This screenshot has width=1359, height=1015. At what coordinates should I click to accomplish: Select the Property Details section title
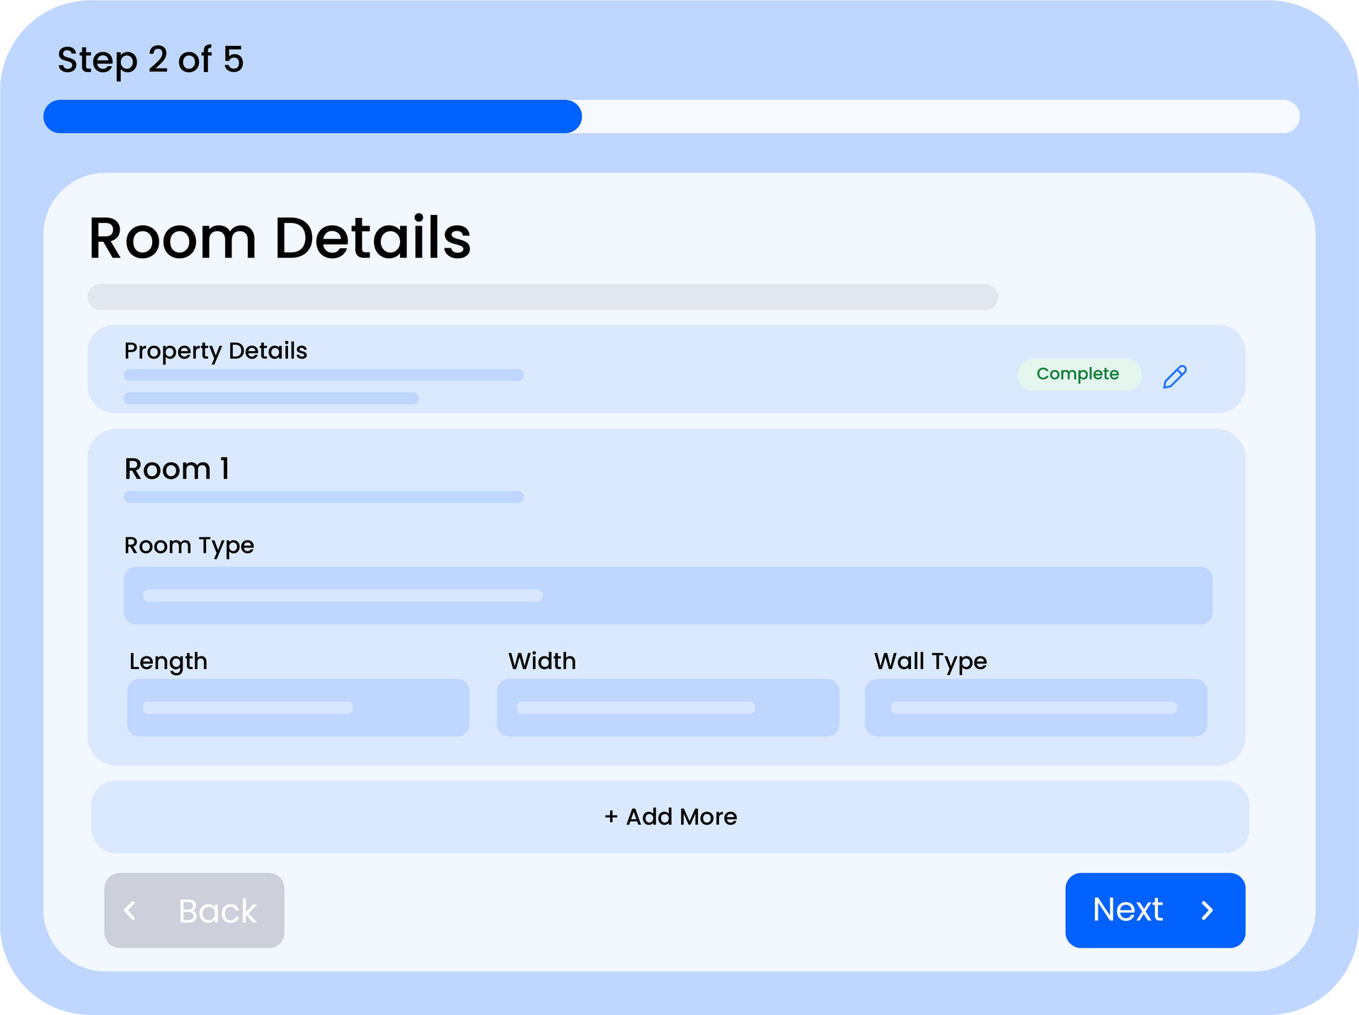[x=215, y=351]
